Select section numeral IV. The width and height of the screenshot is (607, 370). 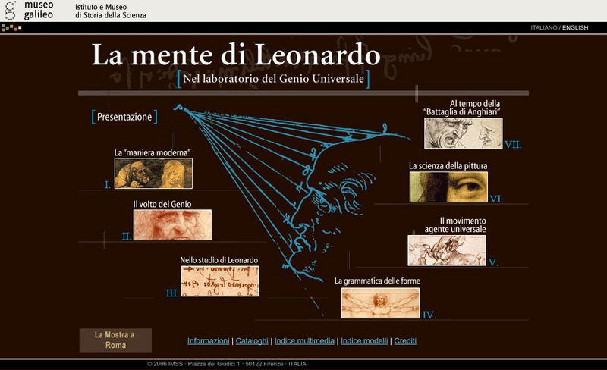tap(429, 315)
